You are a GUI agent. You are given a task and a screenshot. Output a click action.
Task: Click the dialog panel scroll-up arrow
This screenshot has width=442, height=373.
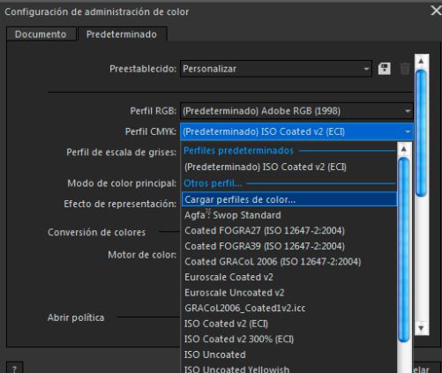click(421, 61)
